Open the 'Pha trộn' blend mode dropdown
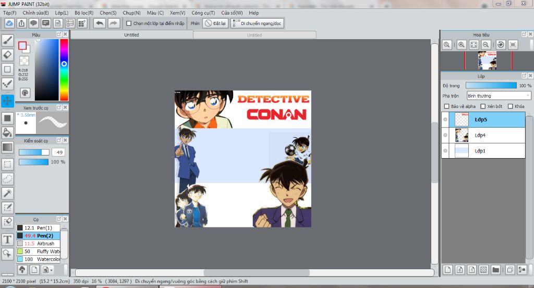Image resolution: width=534 pixels, height=288 pixels. click(x=499, y=96)
